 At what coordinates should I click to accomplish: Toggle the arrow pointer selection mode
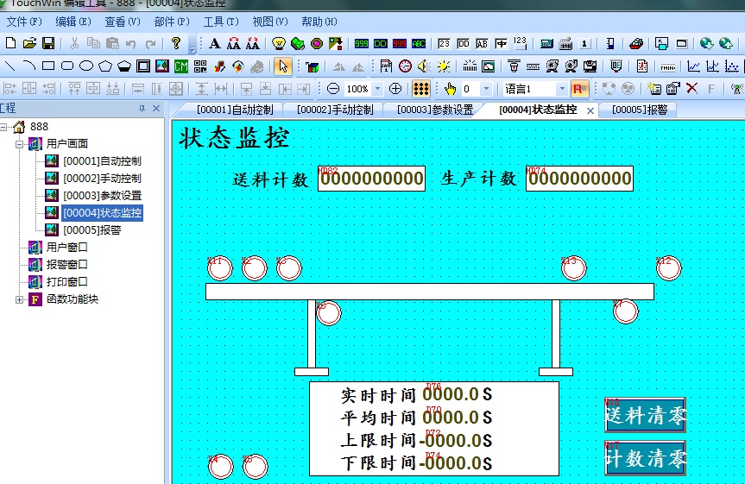pyautogui.click(x=282, y=66)
